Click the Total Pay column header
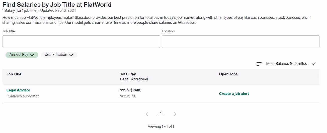Screen dimensions: 327x133 (128, 74)
